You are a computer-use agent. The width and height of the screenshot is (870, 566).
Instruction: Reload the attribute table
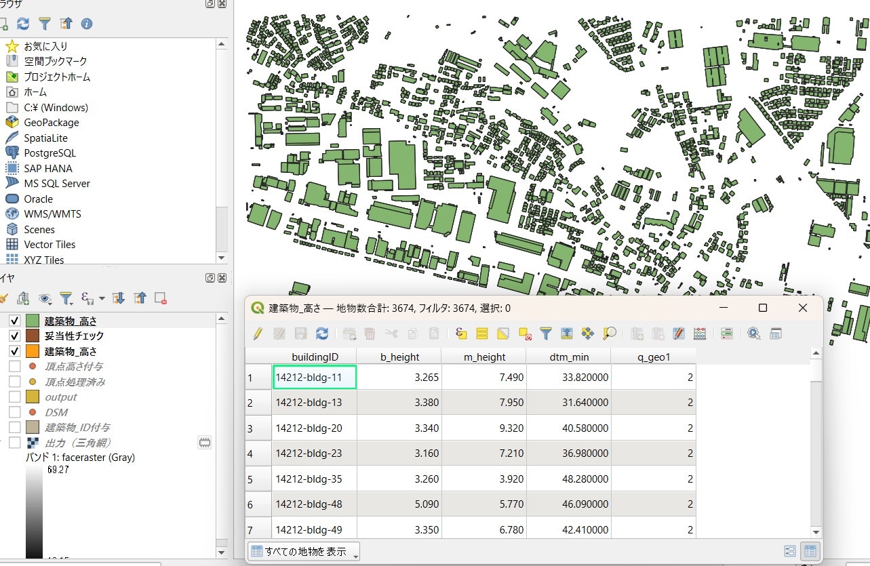(322, 333)
